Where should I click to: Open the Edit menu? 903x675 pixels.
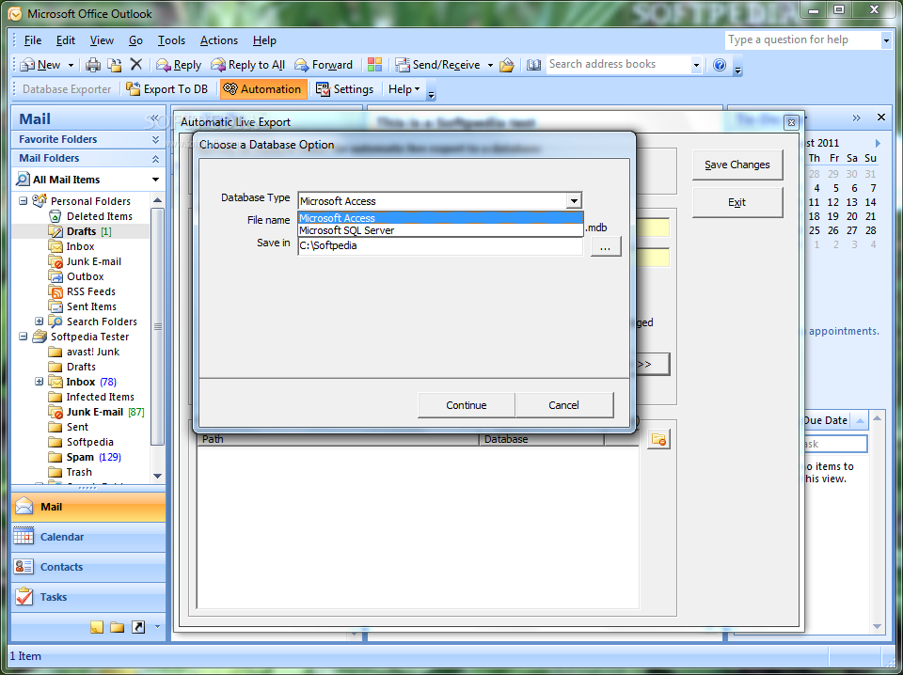point(66,40)
